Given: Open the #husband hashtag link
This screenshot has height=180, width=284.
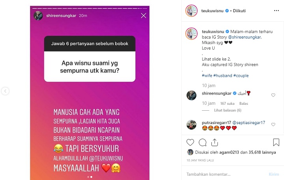Looking at the screenshot, I should pyautogui.click(x=222, y=76).
